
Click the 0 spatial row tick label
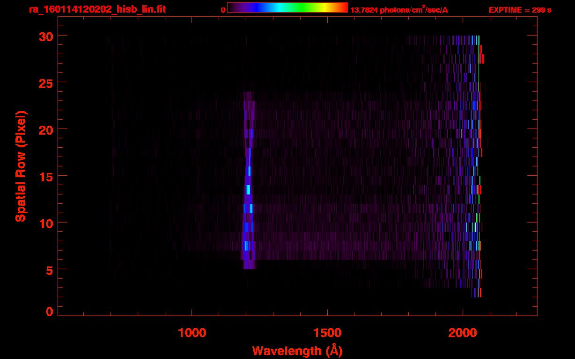(x=50, y=312)
